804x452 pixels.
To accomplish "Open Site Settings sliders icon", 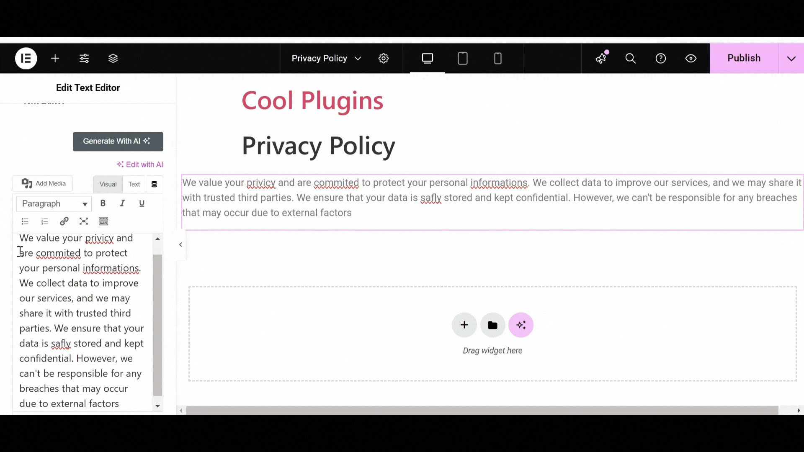I will click(x=84, y=58).
